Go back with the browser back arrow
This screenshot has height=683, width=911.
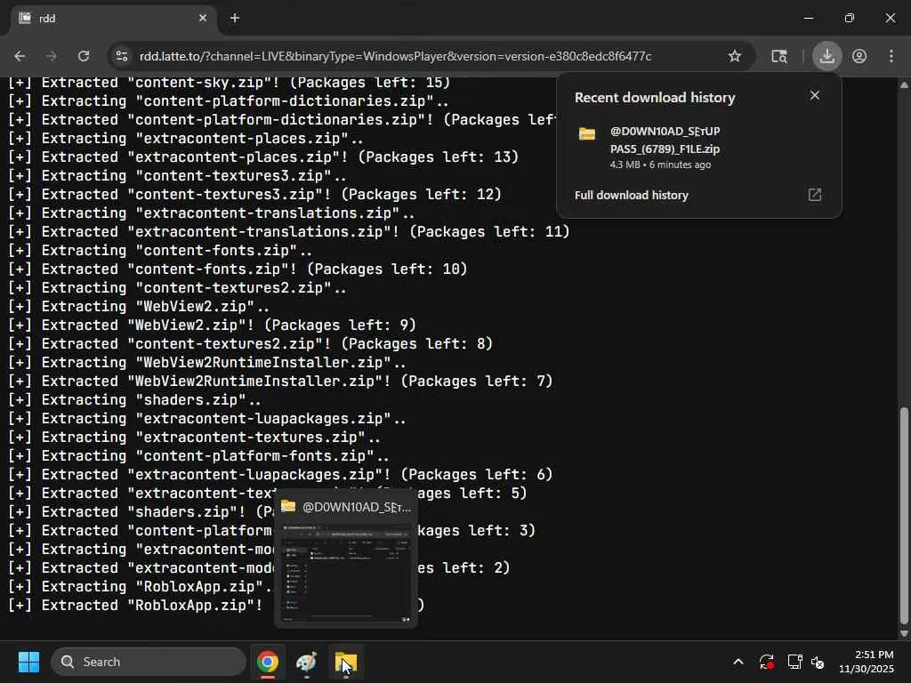coord(20,56)
